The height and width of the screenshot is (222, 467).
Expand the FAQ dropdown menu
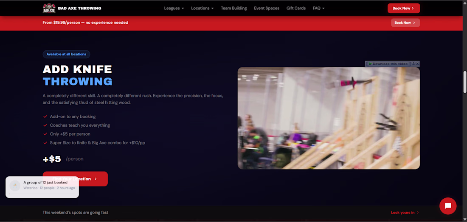pos(318,8)
